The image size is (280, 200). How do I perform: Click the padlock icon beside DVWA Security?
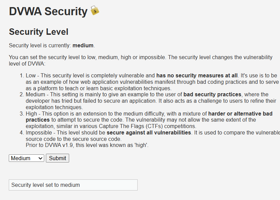tap(95, 10)
